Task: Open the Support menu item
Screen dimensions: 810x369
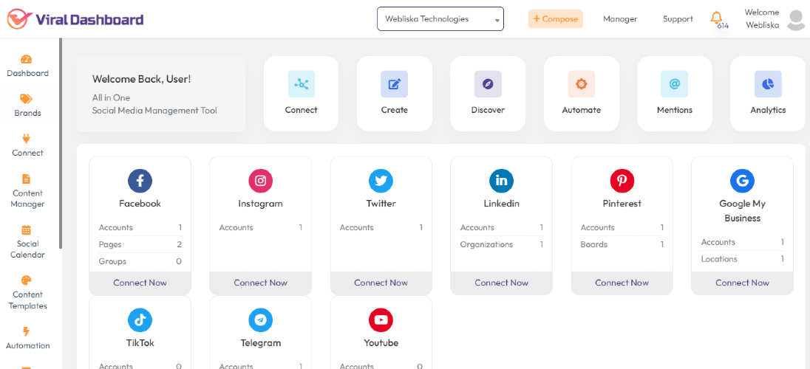Action: [x=678, y=19]
